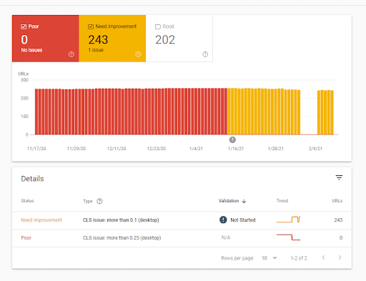
Task: Uncheck the Poor checkbox
Action: tap(24, 26)
